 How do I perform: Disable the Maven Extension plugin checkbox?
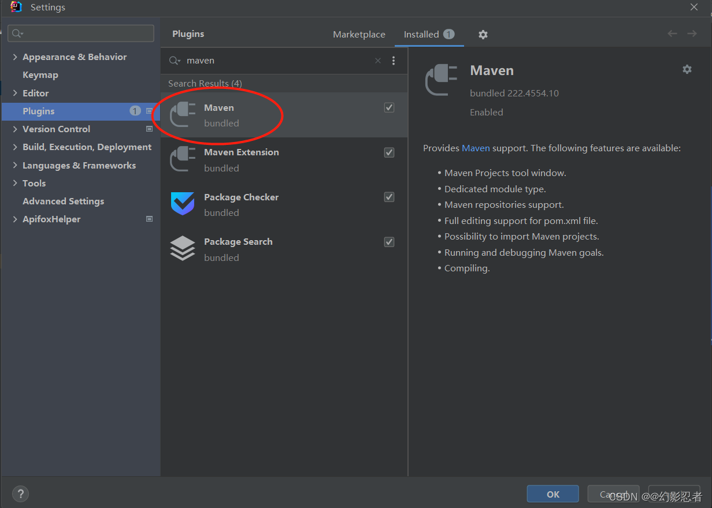coord(390,152)
